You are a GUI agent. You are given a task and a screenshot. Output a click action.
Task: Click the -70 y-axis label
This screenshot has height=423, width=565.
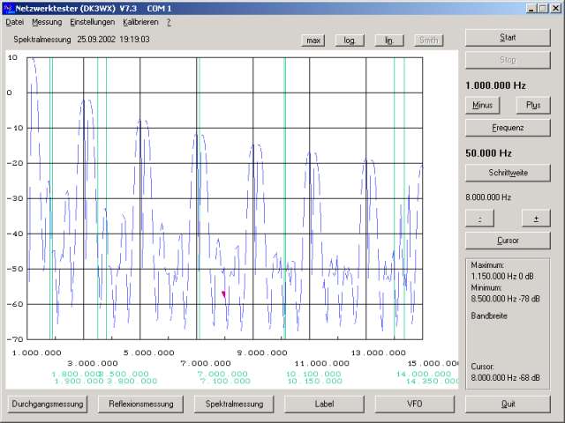(x=15, y=339)
